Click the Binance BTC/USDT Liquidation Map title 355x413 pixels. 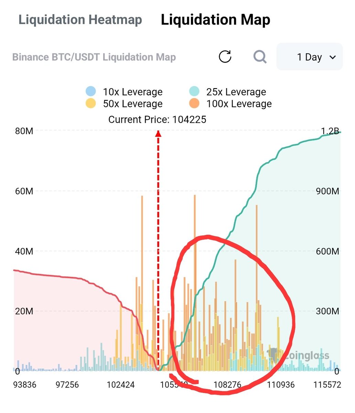[94, 57]
